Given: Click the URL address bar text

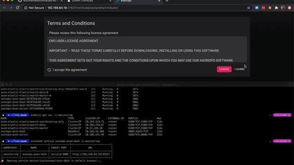Looking at the screenshot, I should pos(83,8).
